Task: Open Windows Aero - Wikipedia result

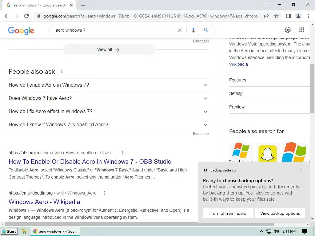Action: pos(44,202)
